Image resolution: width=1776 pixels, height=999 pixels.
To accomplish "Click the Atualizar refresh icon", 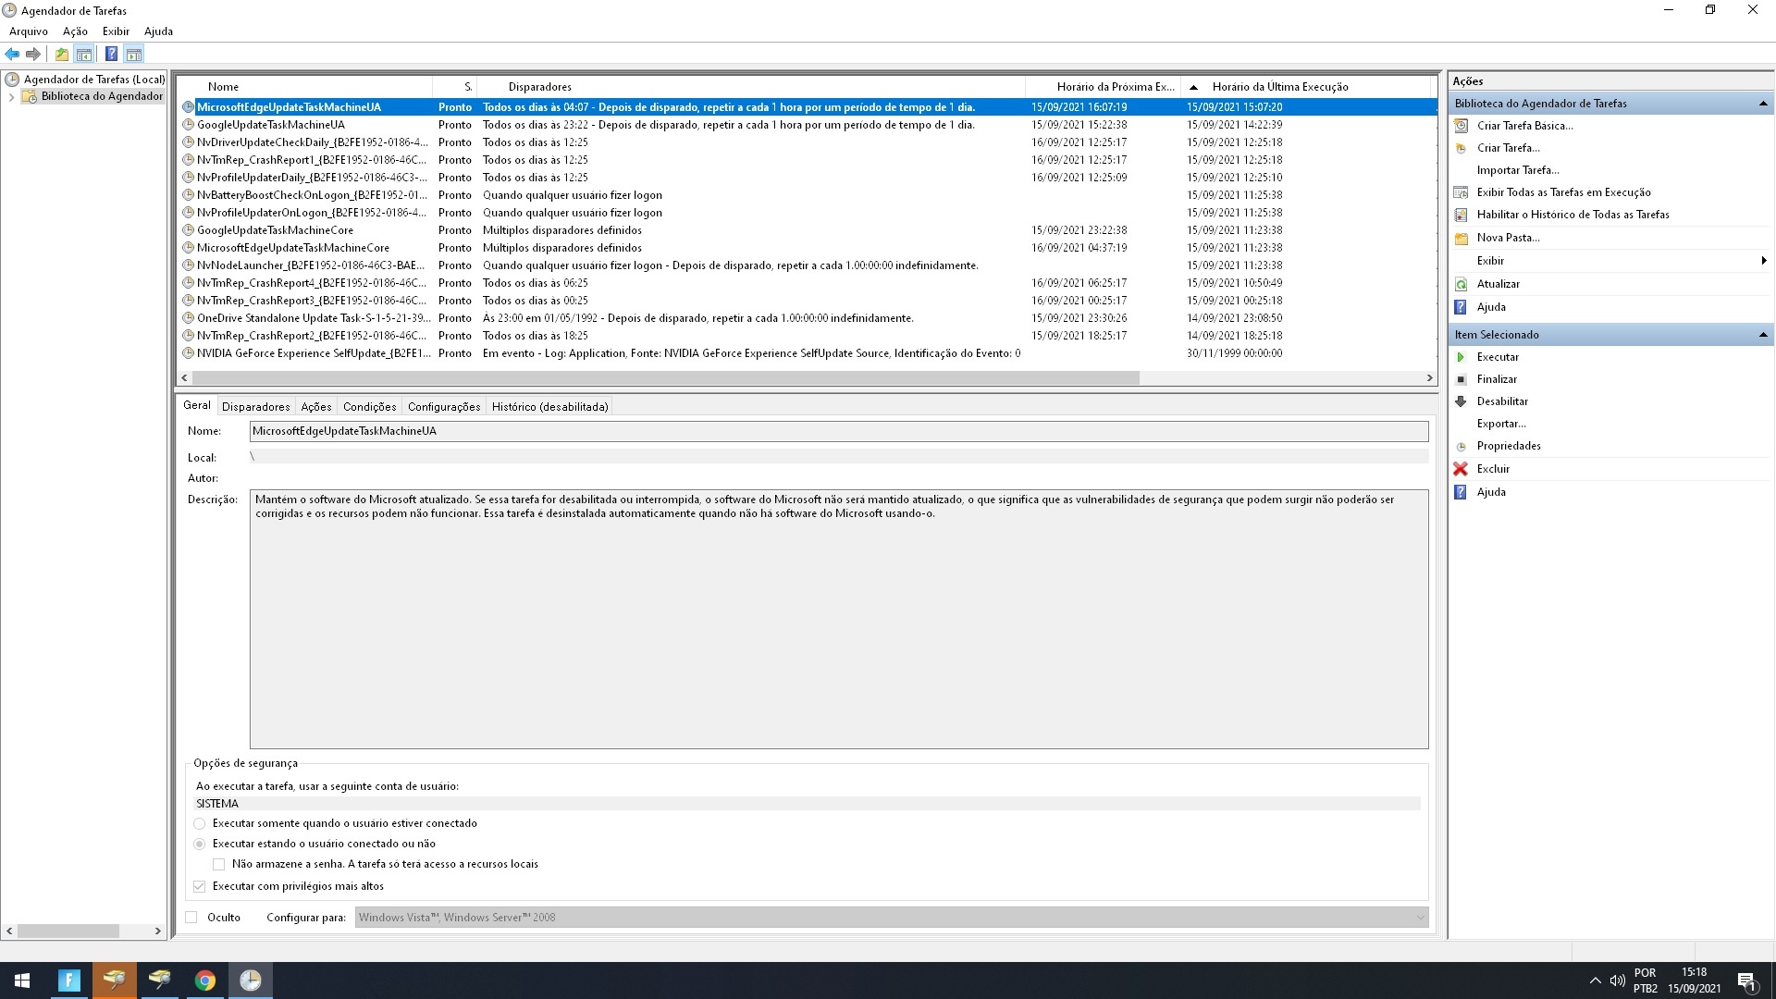I will [1461, 284].
